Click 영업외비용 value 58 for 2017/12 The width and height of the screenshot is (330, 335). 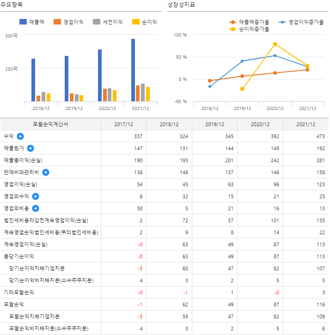[140, 208]
